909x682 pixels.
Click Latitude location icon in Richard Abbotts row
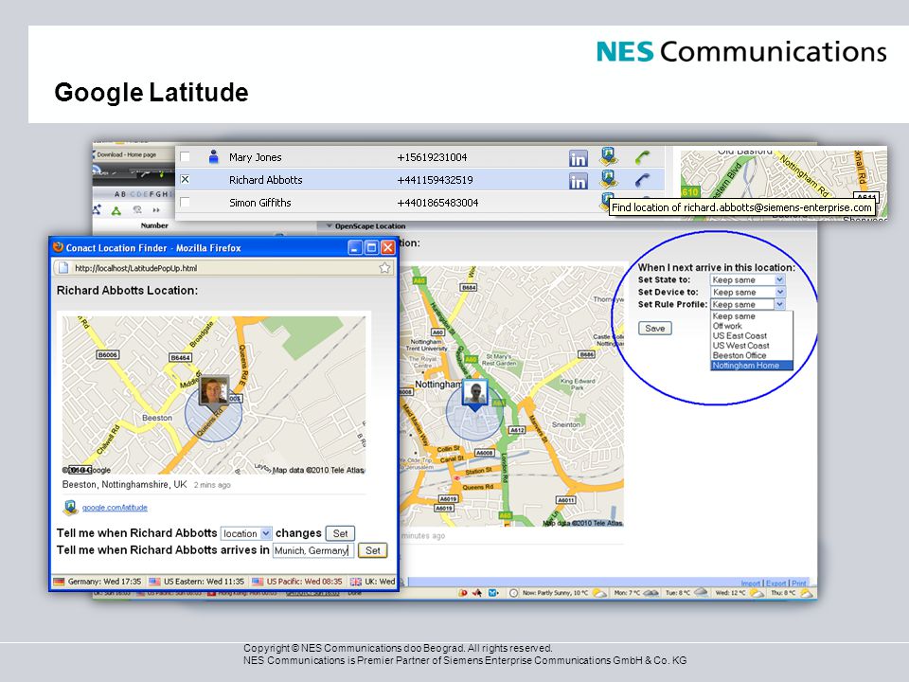[x=608, y=179]
